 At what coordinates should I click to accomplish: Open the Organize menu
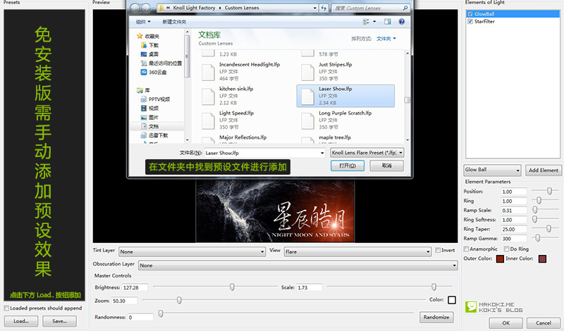pos(143,22)
